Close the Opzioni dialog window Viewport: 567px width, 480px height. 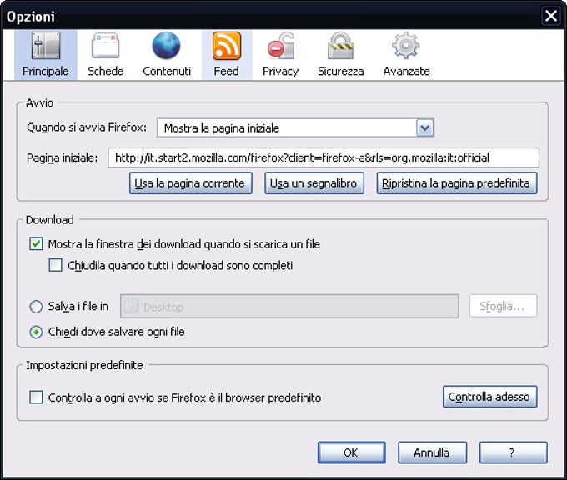[550, 16]
